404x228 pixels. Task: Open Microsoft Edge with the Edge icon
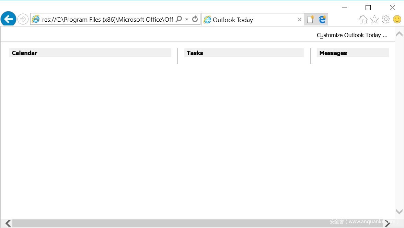(x=322, y=19)
